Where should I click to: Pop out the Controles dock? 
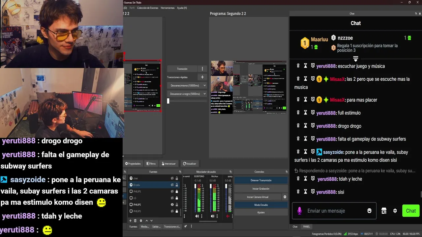[286, 172]
